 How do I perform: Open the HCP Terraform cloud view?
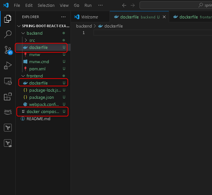[x=8, y=143]
